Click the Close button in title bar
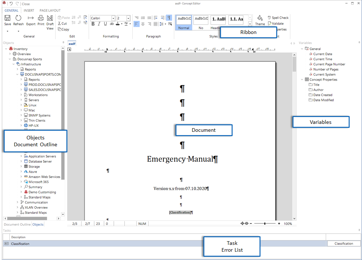 (x=26, y=4)
